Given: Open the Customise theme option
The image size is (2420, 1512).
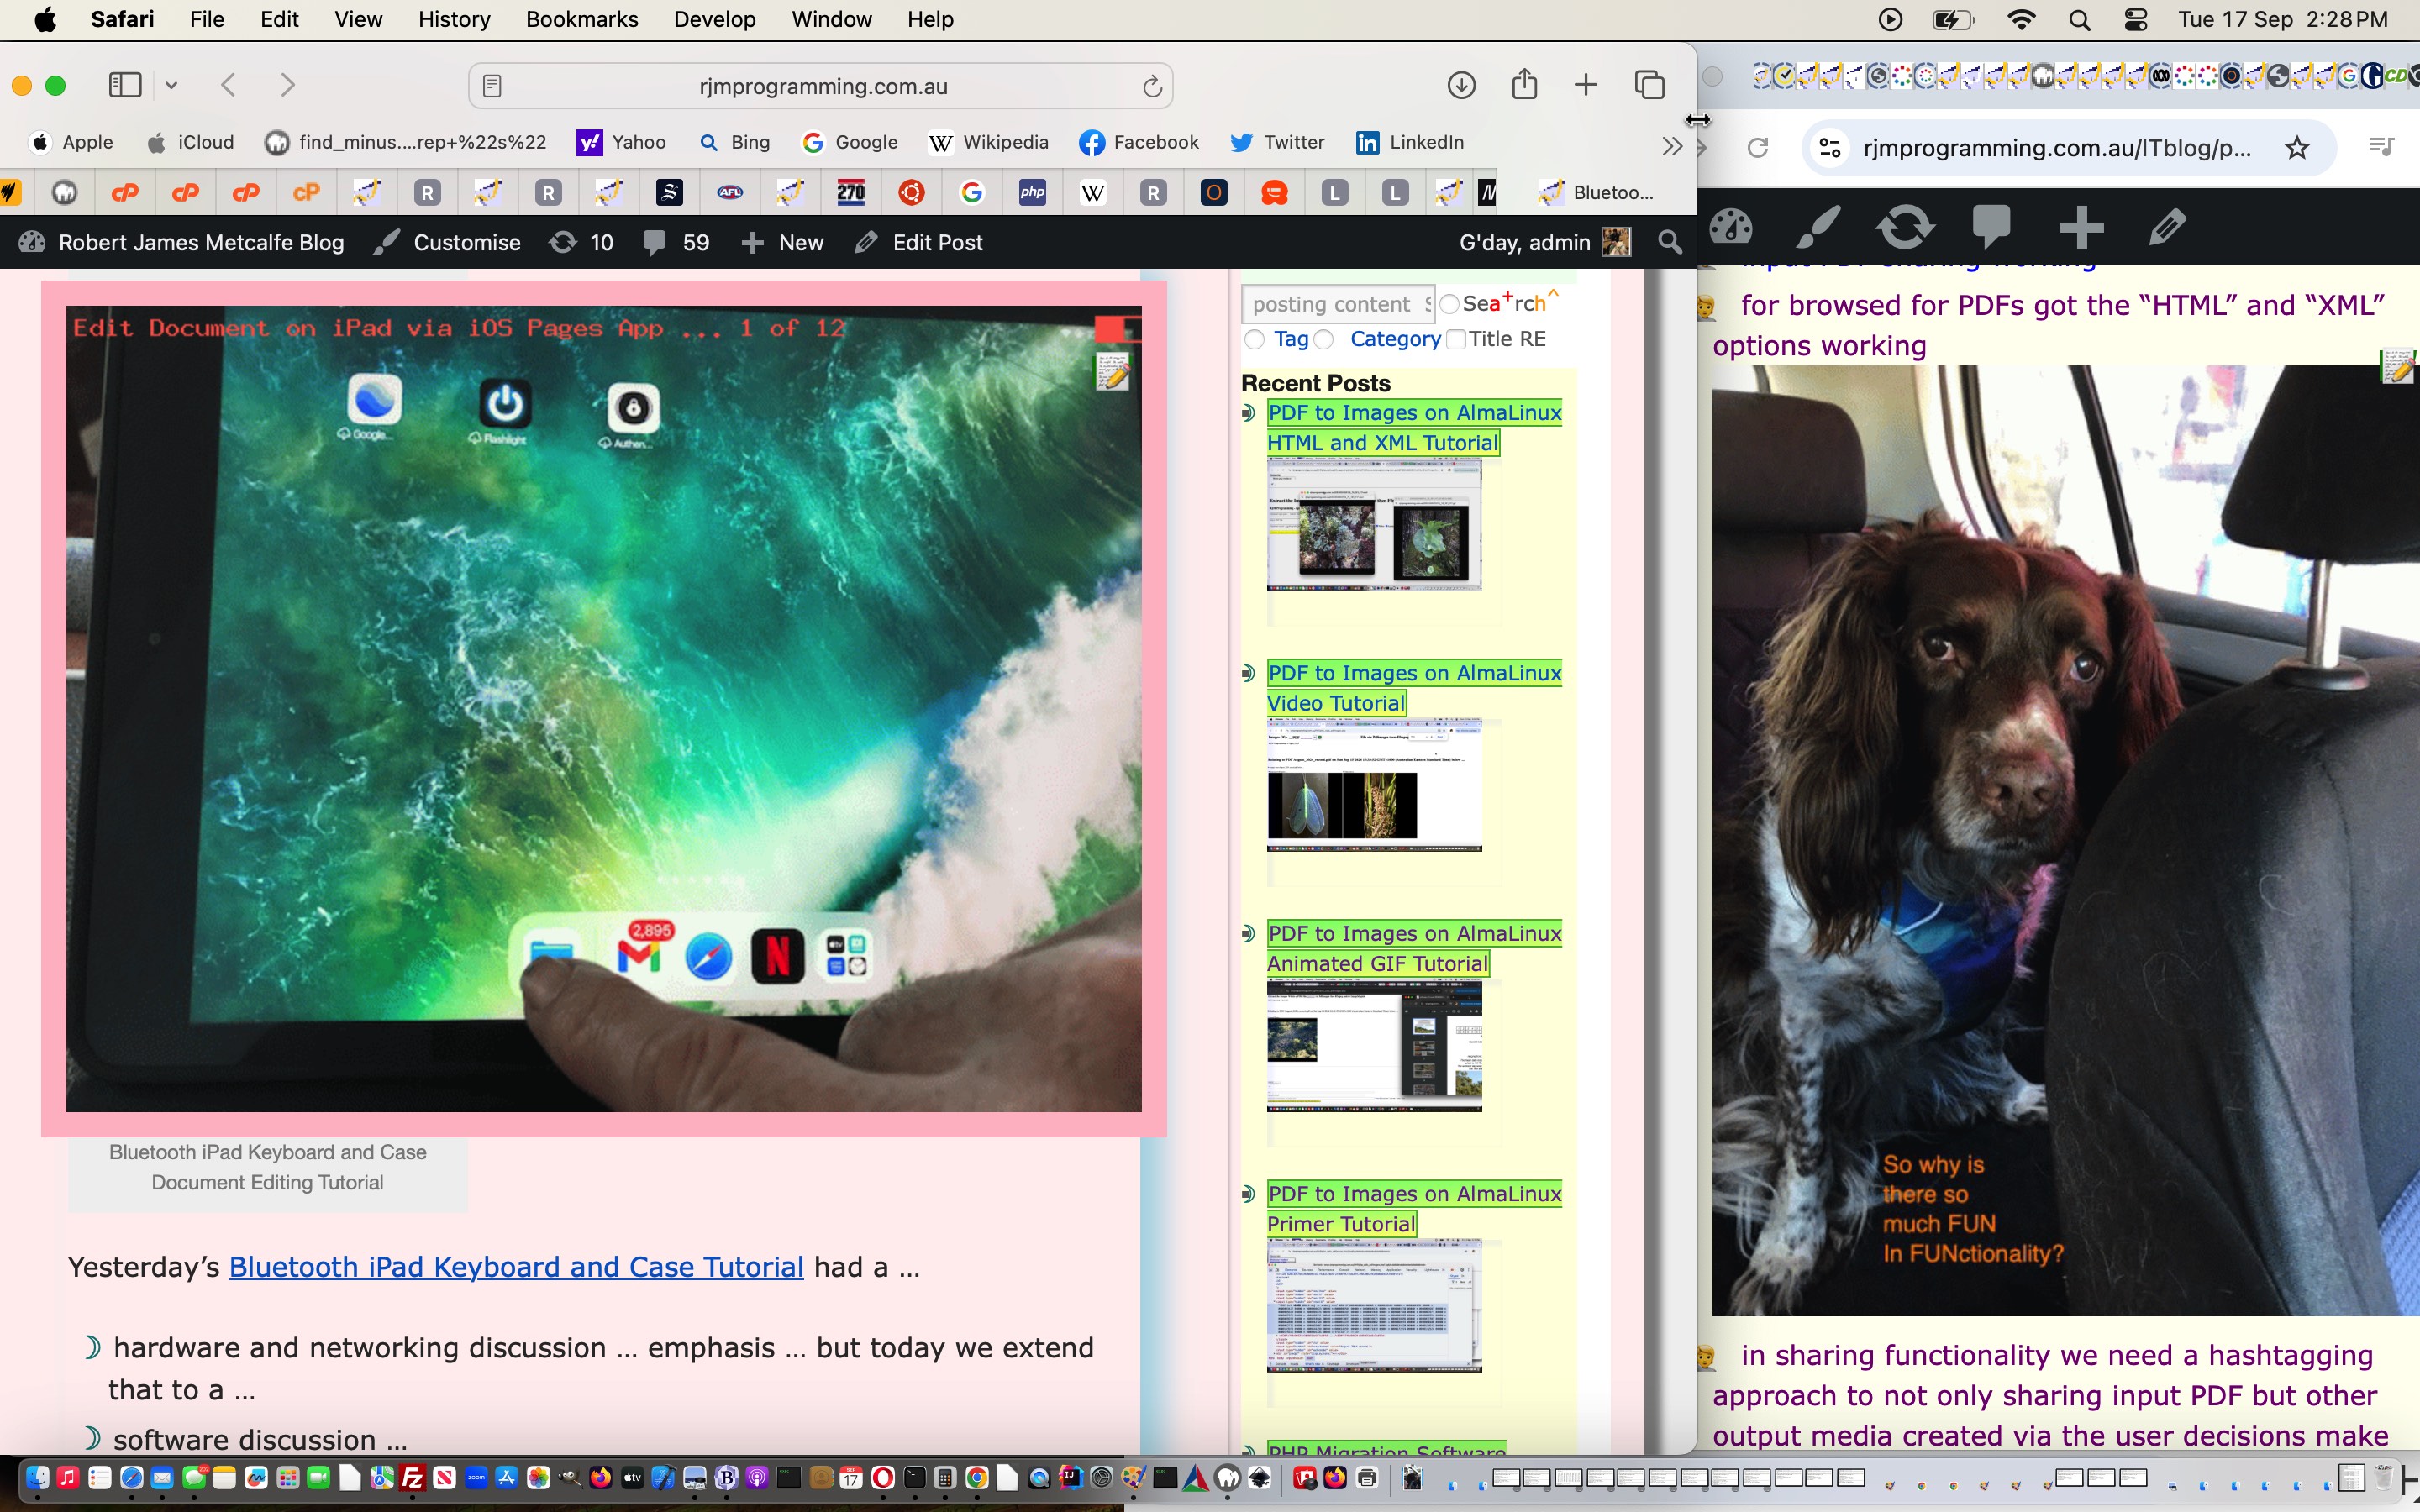Looking at the screenshot, I should (x=447, y=242).
